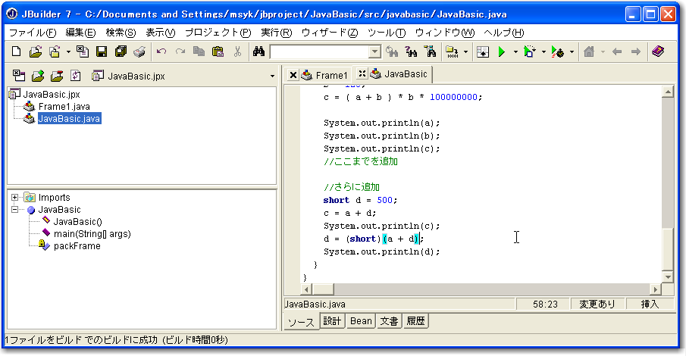Click the Print icon in the toolbar
The image size is (686, 356).
click(139, 52)
